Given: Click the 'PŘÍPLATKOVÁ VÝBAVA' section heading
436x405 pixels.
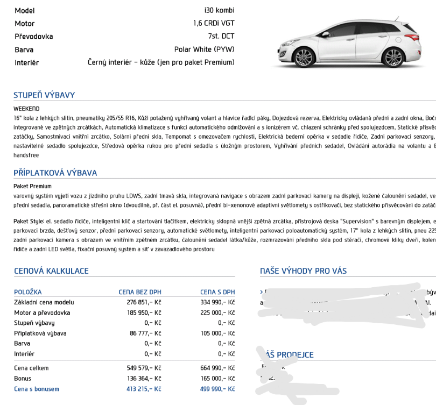Looking at the screenshot, I should (x=55, y=173).
